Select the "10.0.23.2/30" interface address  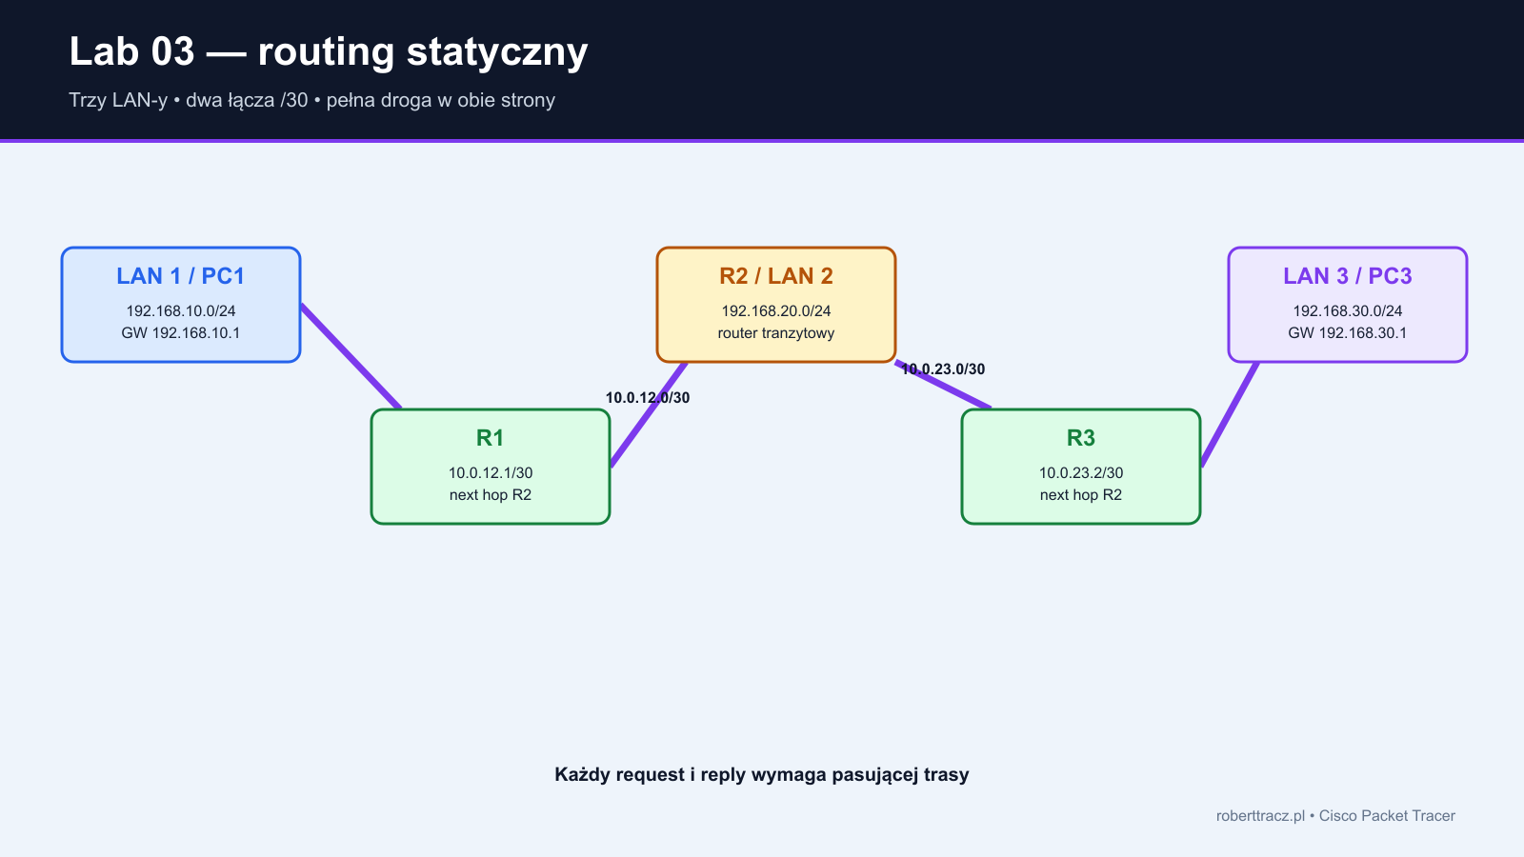pos(1081,473)
